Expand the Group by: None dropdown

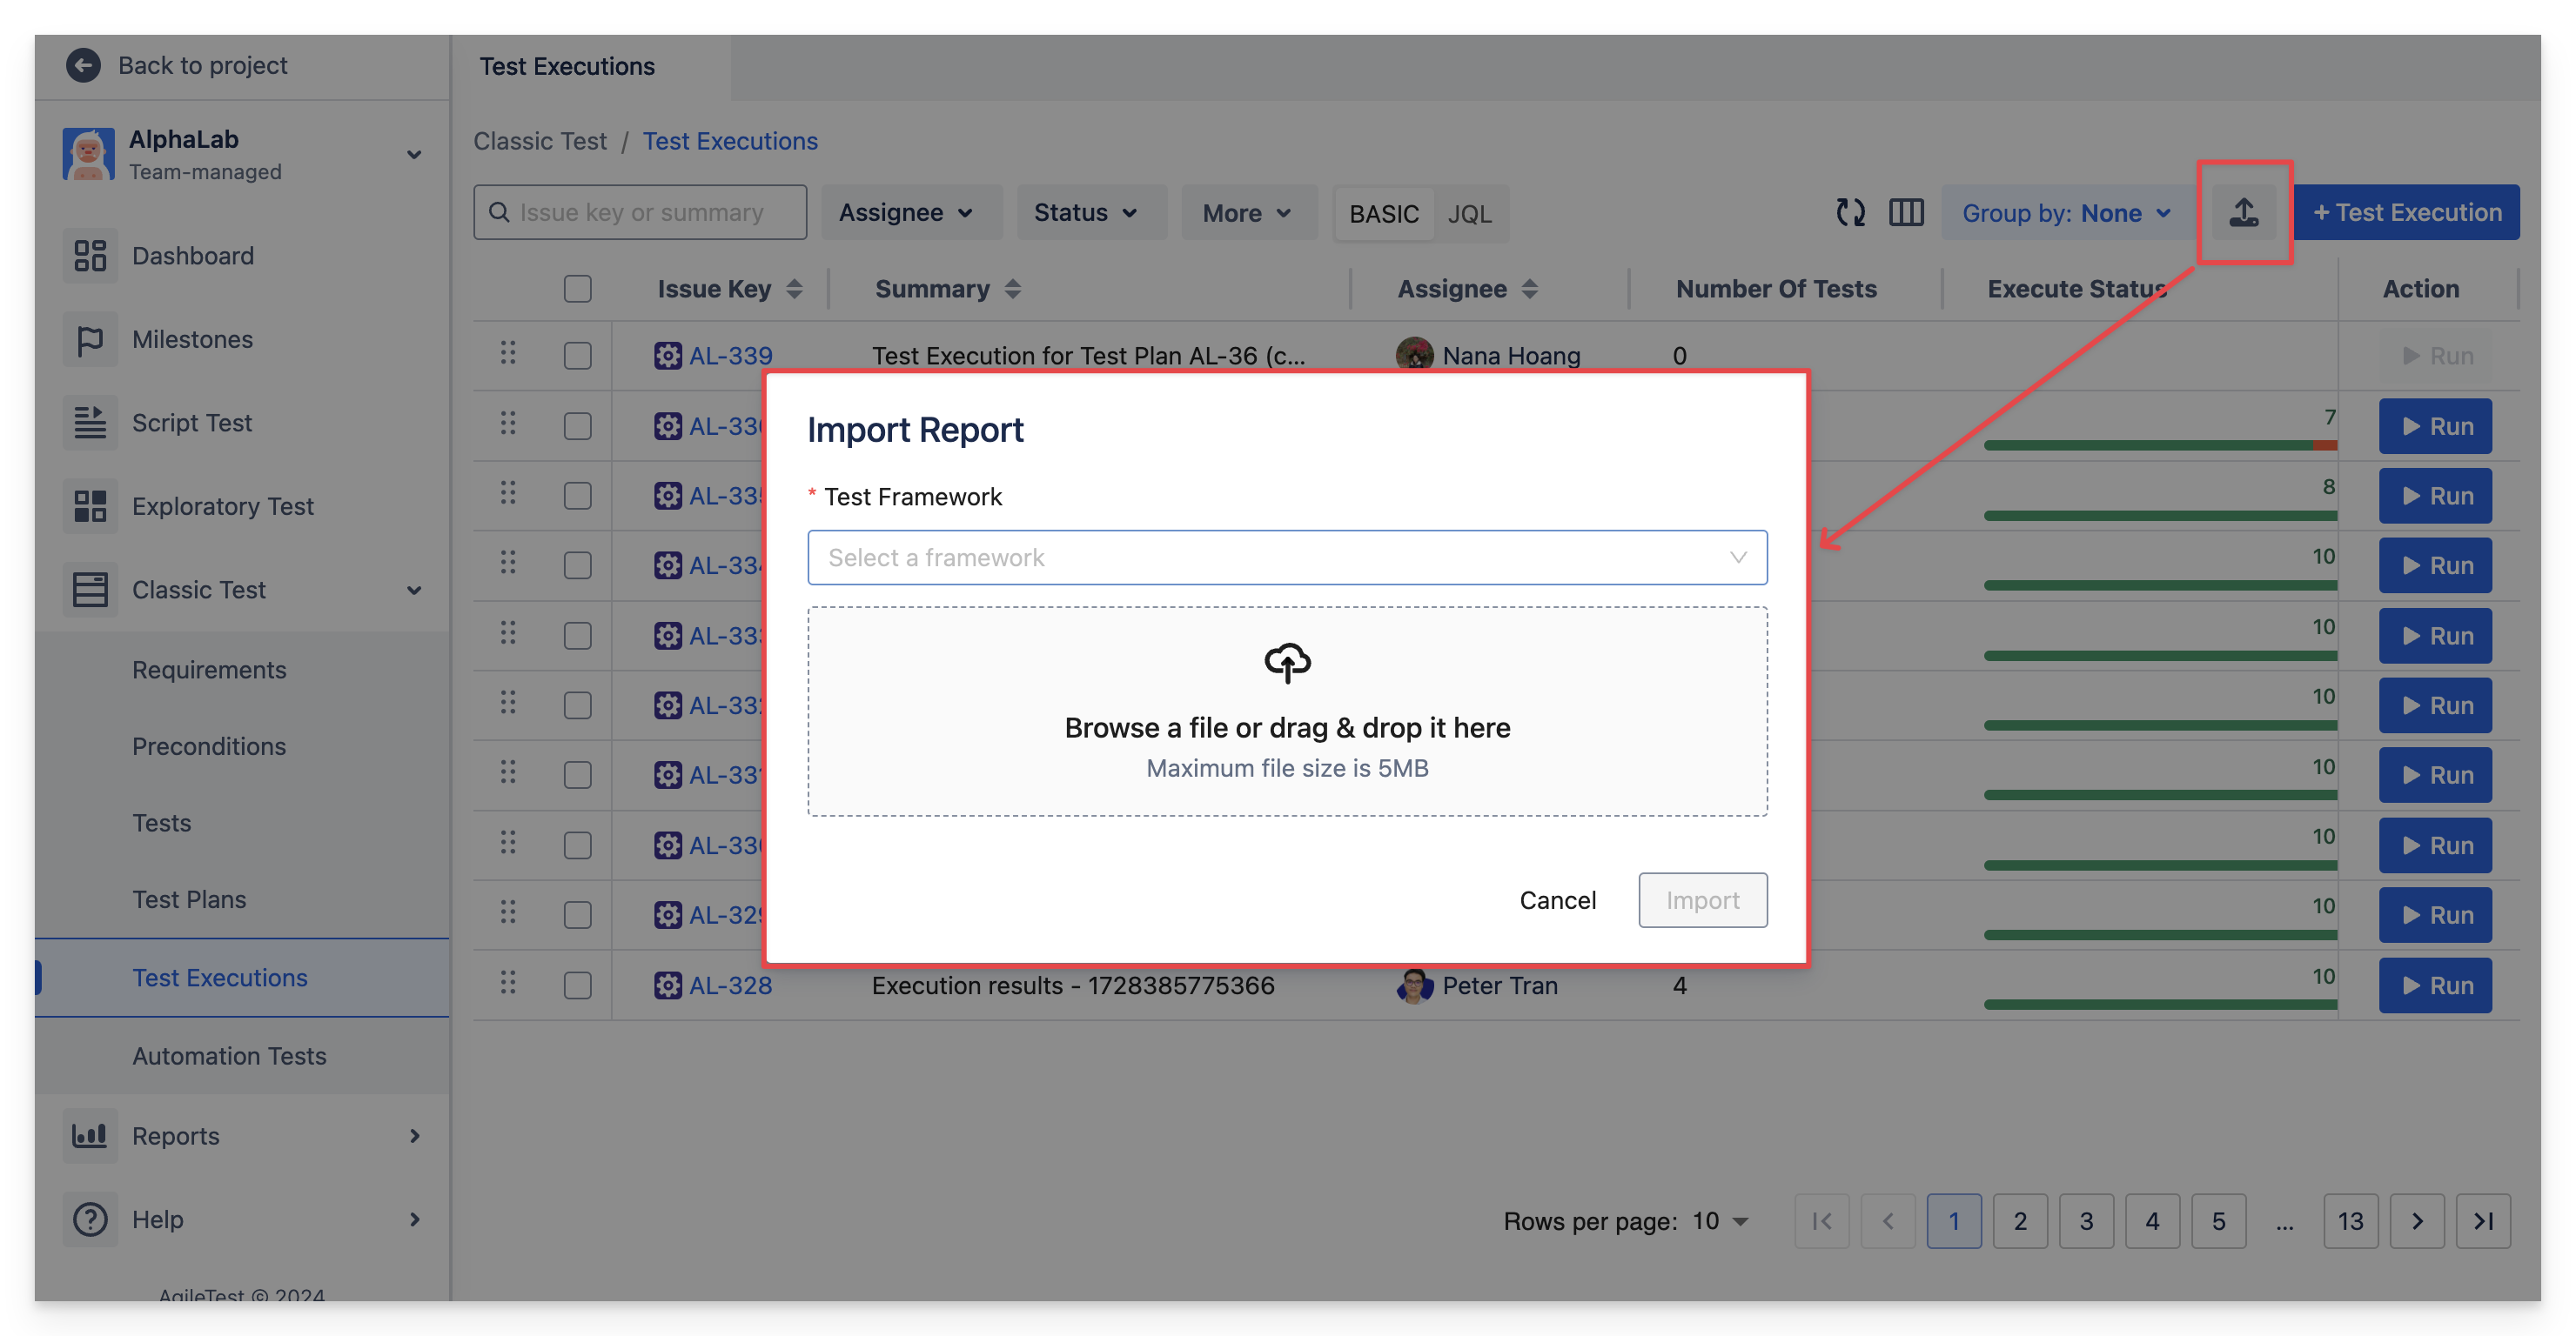click(2065, 213)
